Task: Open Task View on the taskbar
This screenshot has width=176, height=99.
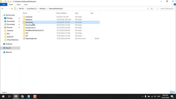Action: tap(9, 97)
